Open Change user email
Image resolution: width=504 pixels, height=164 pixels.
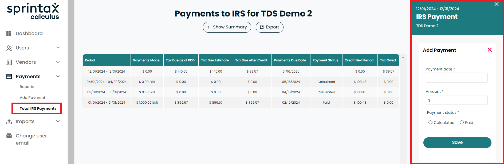pyautogui.click(x=31, y=139)
